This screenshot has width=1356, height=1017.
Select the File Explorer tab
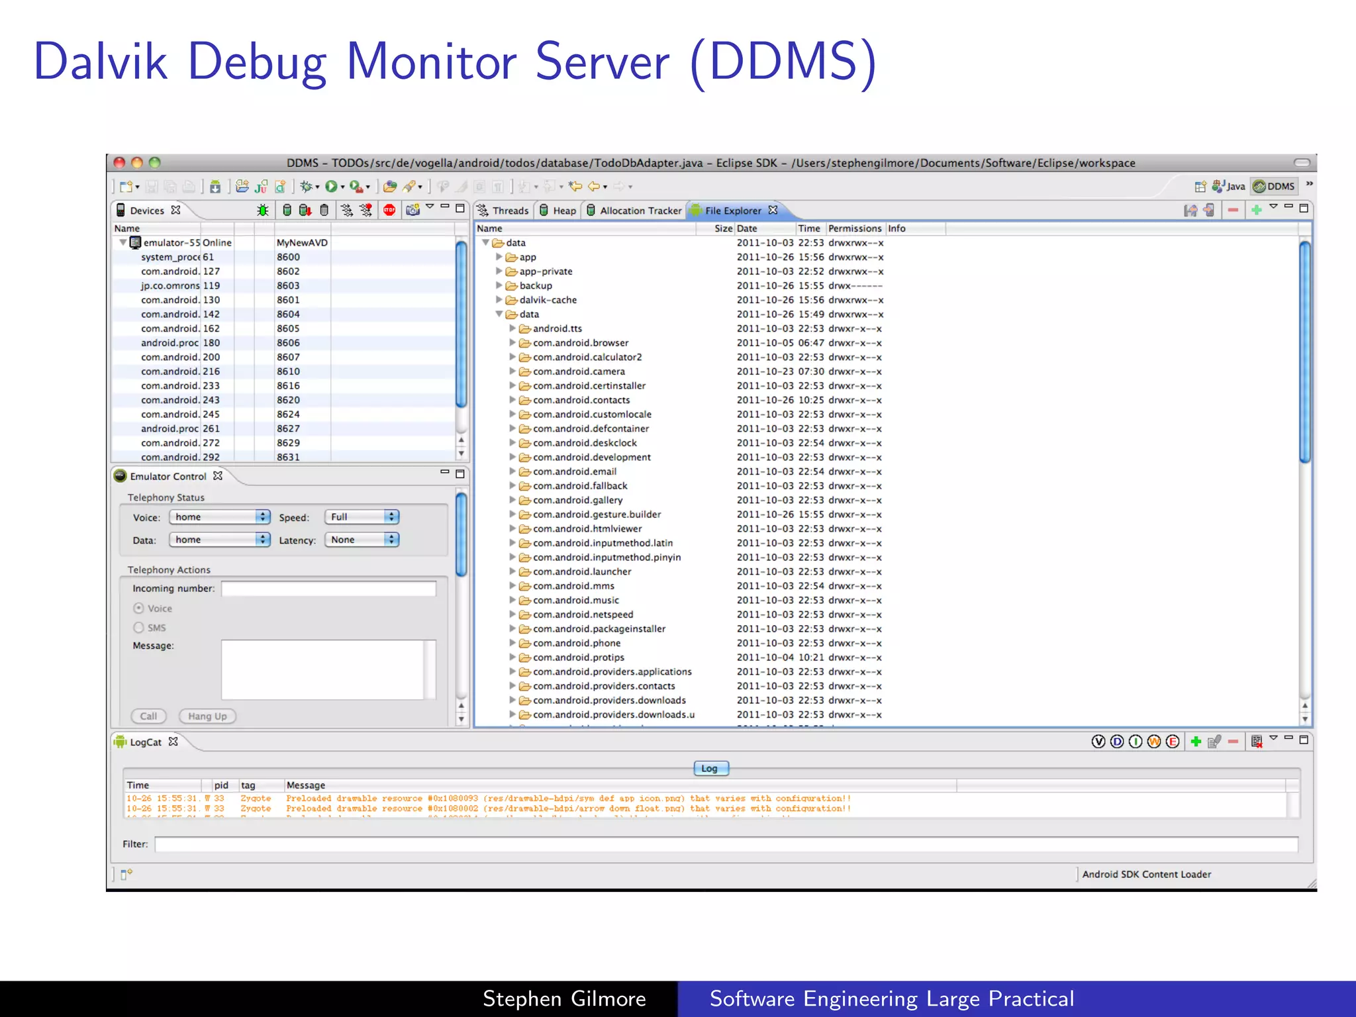point(734,211)
